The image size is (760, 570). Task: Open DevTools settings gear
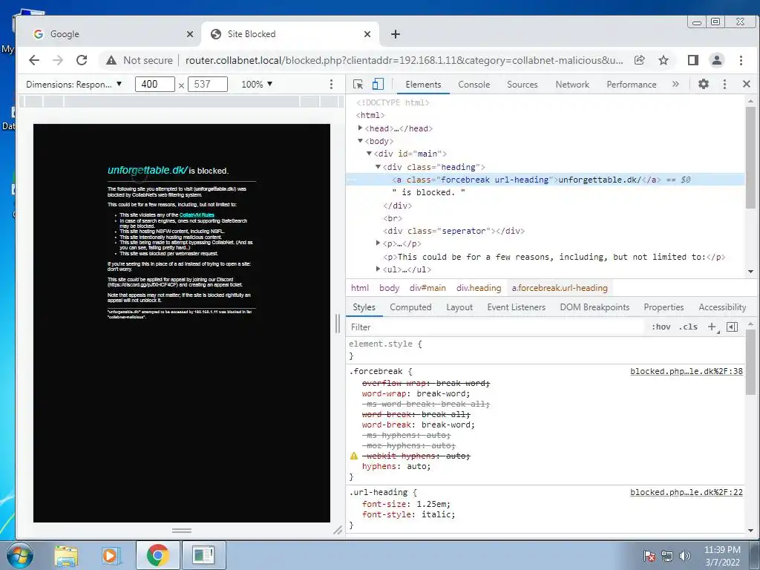coord(704,84)
